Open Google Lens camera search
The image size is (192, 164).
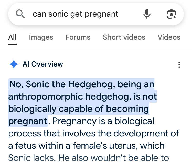click(x=171, y=14)
